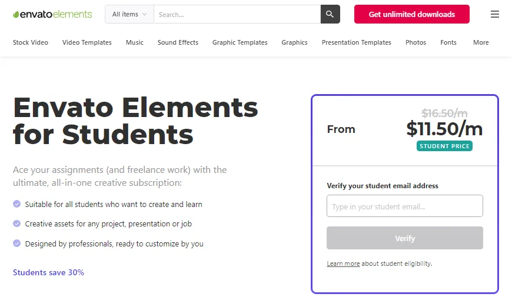This screenshot has width=512, height=307.
Task: Click the Envato Elements leaf logo
Action: (52, 14)
